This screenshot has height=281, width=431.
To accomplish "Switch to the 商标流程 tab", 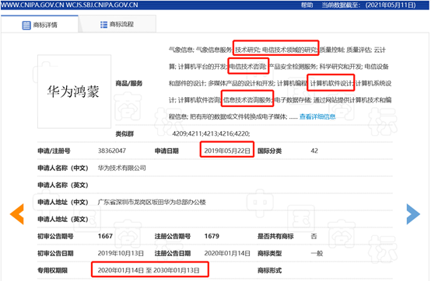I will 117,24.
